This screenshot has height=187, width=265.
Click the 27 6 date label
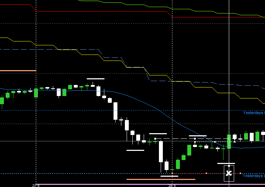36,185
